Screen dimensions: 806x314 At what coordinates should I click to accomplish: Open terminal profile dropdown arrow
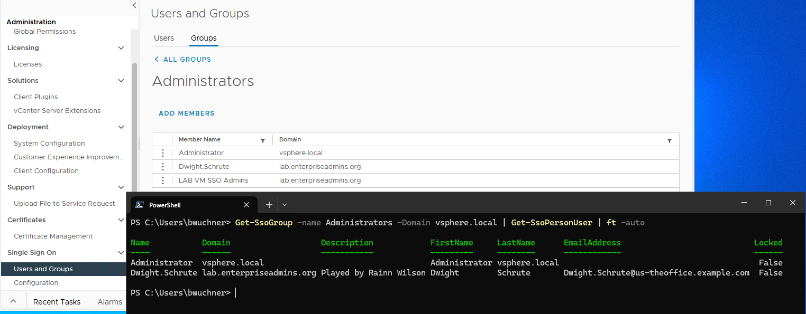285,205
